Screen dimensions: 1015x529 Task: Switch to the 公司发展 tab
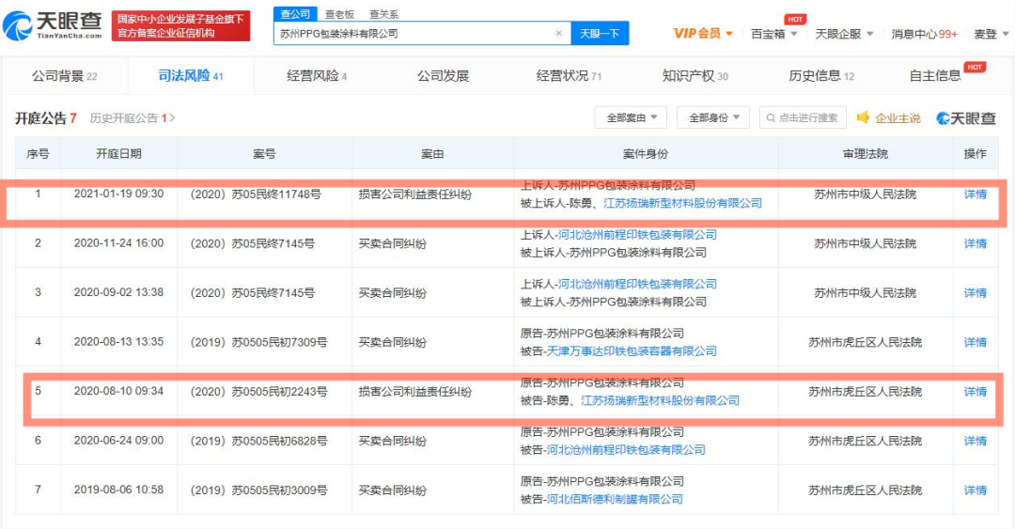443,76
